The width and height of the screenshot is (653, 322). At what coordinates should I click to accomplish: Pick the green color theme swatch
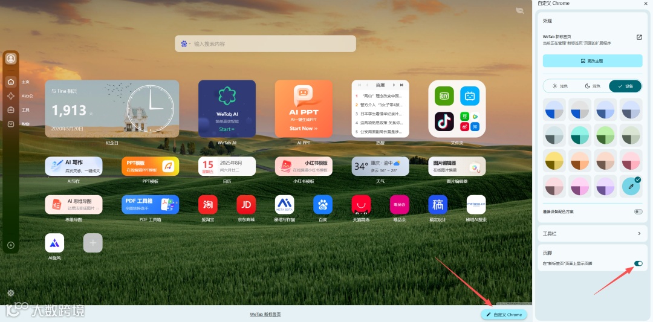tap(605, 135)
